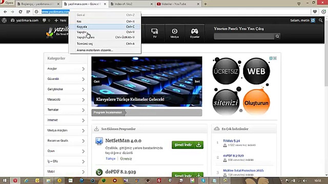Click the browser forward arrow
Viewport: 328px width, 184px height.
[x=12, y=12]
